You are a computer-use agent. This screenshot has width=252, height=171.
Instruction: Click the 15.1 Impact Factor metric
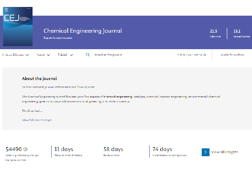click(242, 33)
